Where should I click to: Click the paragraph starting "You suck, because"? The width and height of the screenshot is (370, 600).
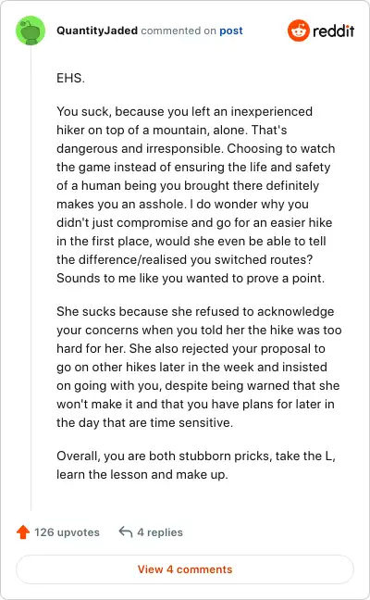click(x=196, y=194)
